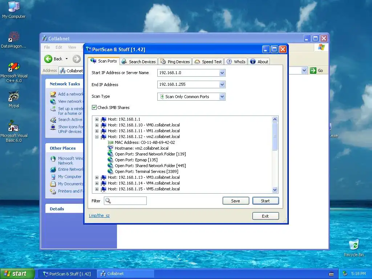Click the Hostname row icon
This screenshot has width=372, height=279.
(x=110, y=148)
